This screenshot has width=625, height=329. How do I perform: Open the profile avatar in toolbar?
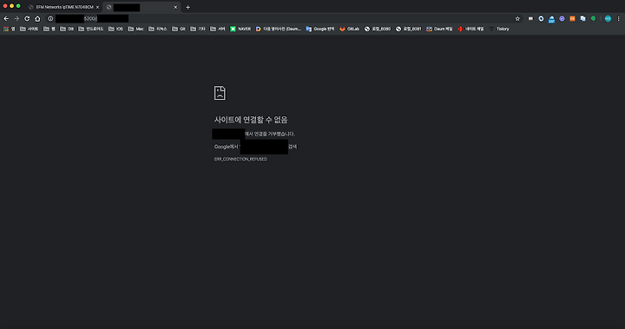[x=608, y=18]
